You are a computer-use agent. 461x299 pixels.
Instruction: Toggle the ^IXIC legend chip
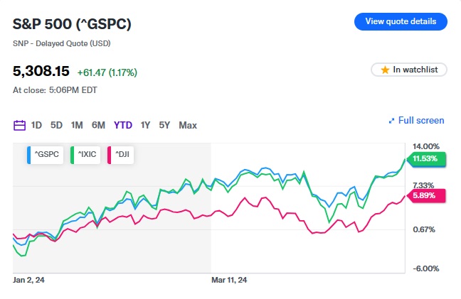click(84, 153)
